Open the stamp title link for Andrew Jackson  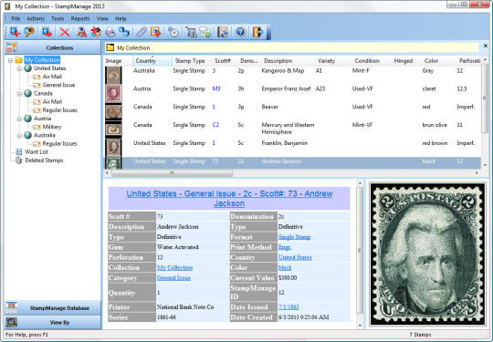[x=229, y=198]
